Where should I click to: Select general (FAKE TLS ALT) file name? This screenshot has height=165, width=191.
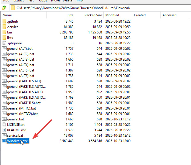click(x=26, y=81)
